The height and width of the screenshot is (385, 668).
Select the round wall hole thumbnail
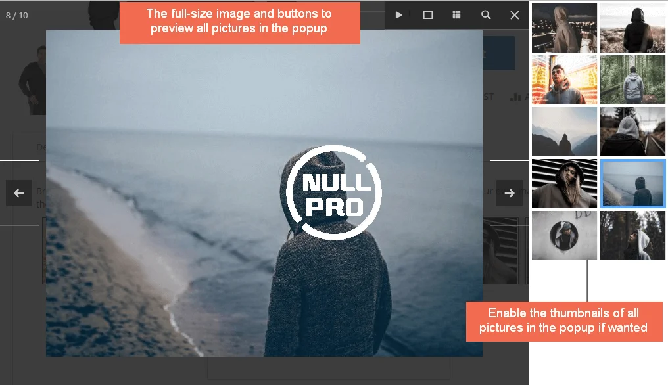pyautogui.click(x=564, y=235)
